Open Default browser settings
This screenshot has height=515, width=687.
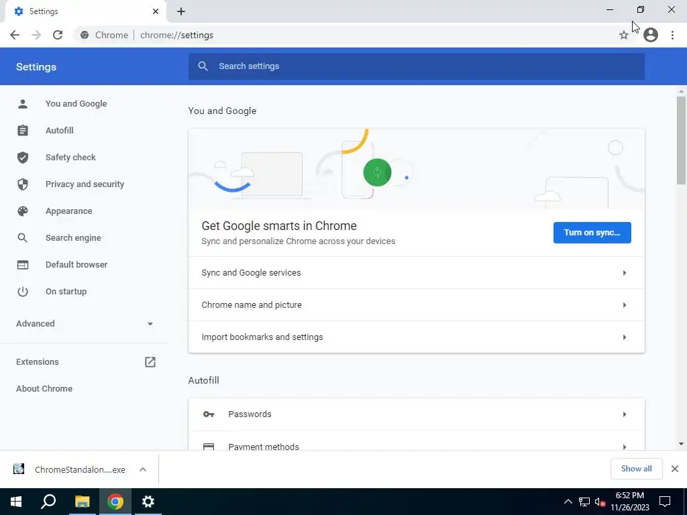point(76,264)
